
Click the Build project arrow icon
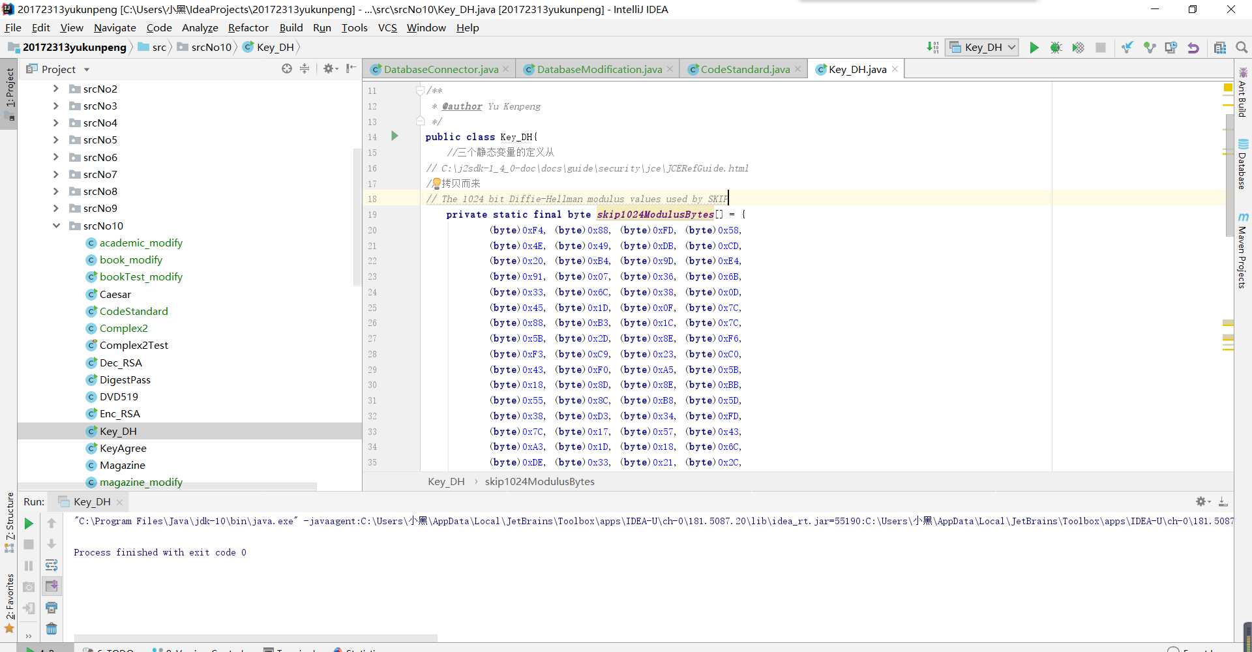(x=932, y=48)
